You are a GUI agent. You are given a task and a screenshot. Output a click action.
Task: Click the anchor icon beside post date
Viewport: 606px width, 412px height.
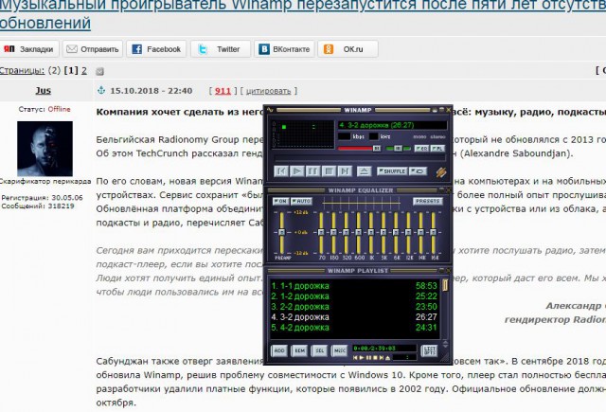pyautogui.click(x=101, y=90)
